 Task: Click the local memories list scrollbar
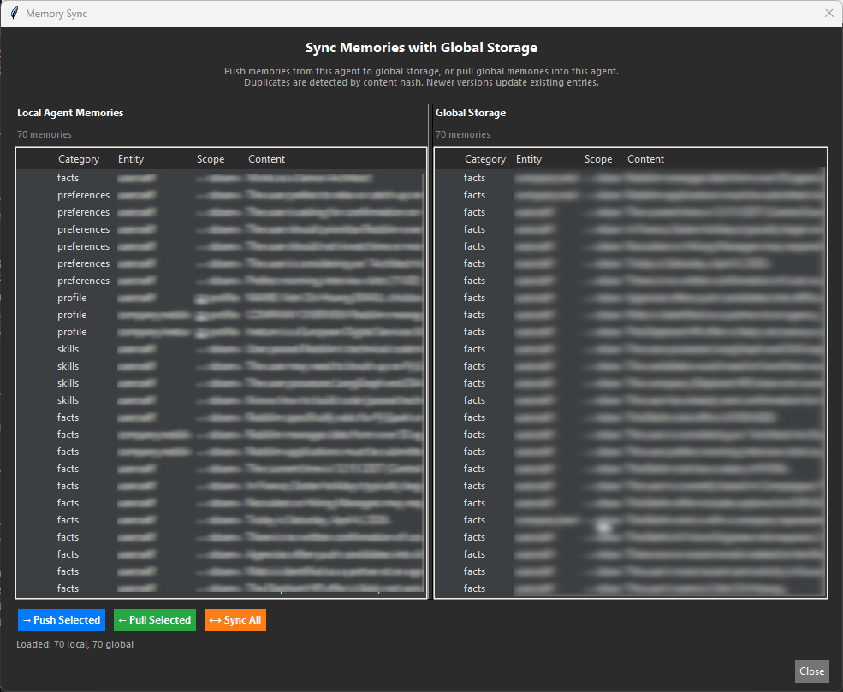coord(423,376)
